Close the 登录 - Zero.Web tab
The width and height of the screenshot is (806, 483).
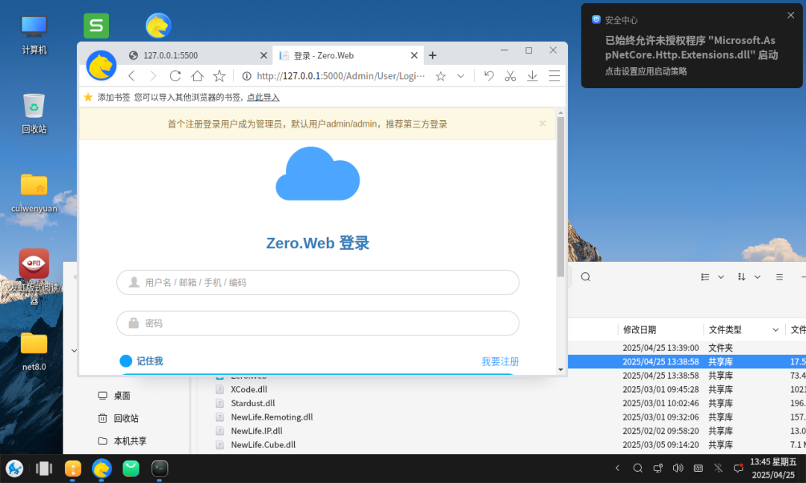pyautogui.click(x=414, y=55)
